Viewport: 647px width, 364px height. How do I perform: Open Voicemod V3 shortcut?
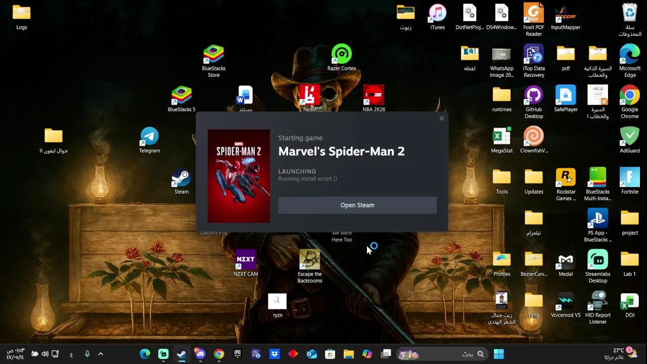click(566, 305)
